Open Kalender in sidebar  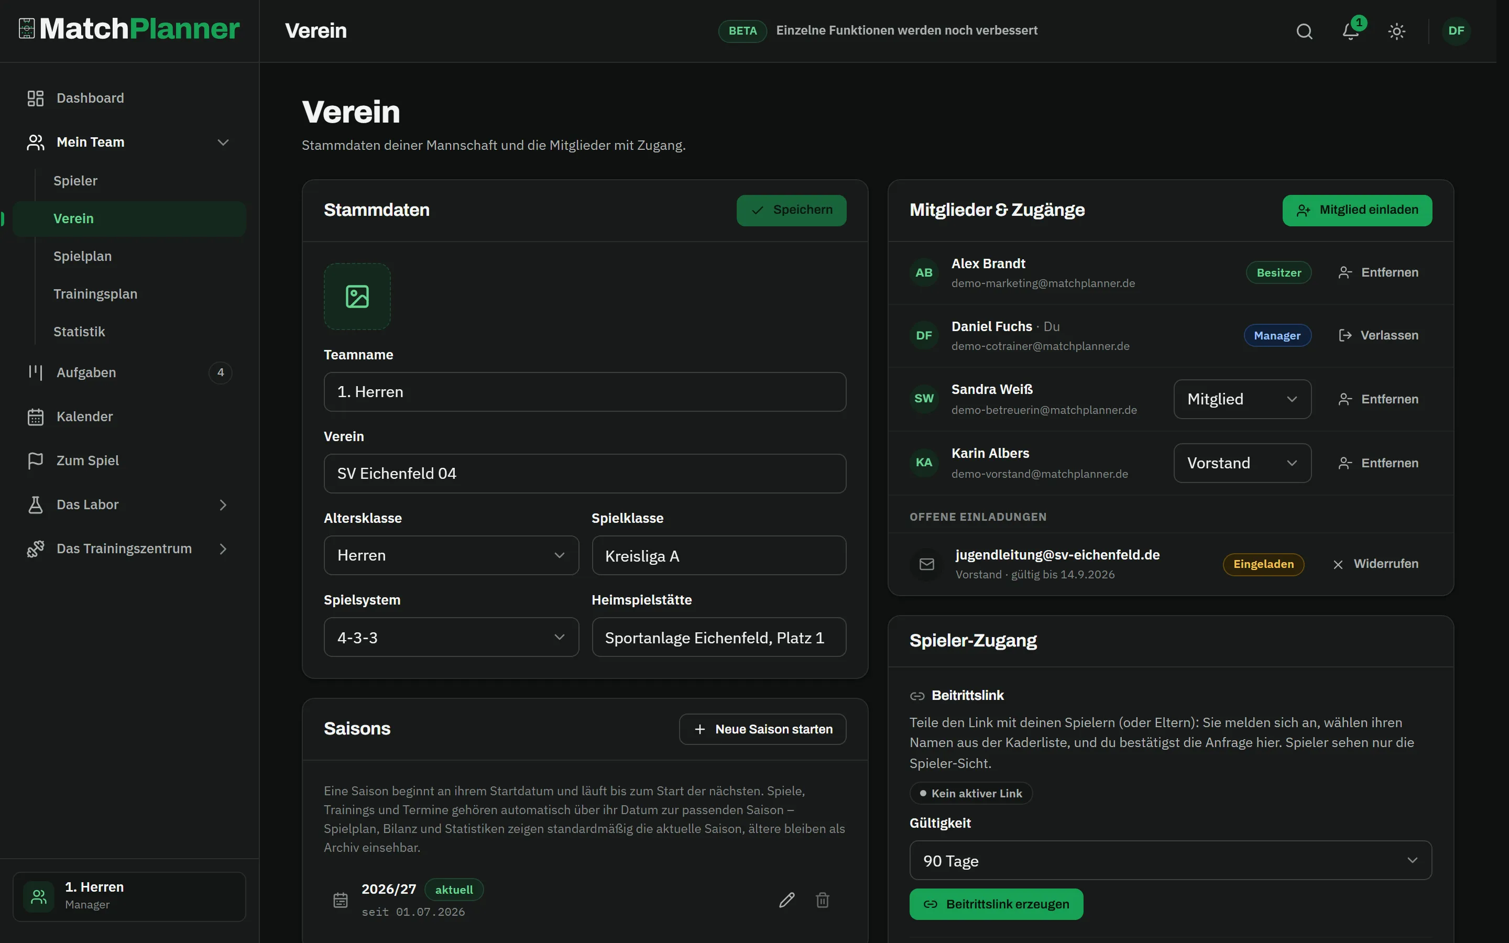point(129,416)
